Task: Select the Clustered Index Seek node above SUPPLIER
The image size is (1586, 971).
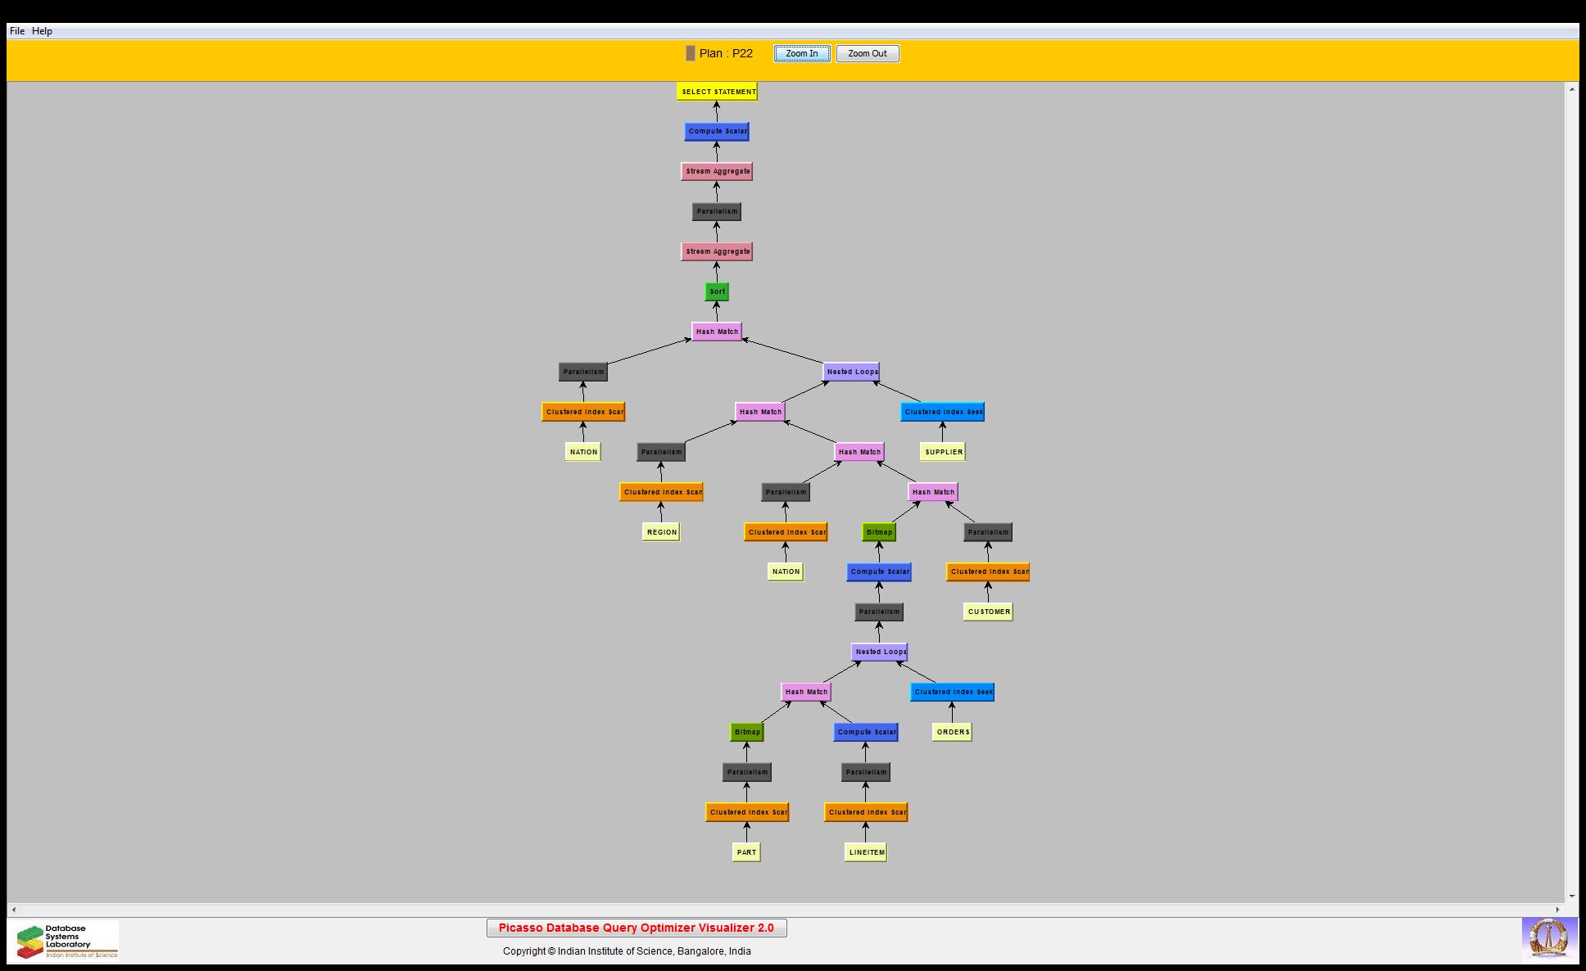Action: click(942, 412)
